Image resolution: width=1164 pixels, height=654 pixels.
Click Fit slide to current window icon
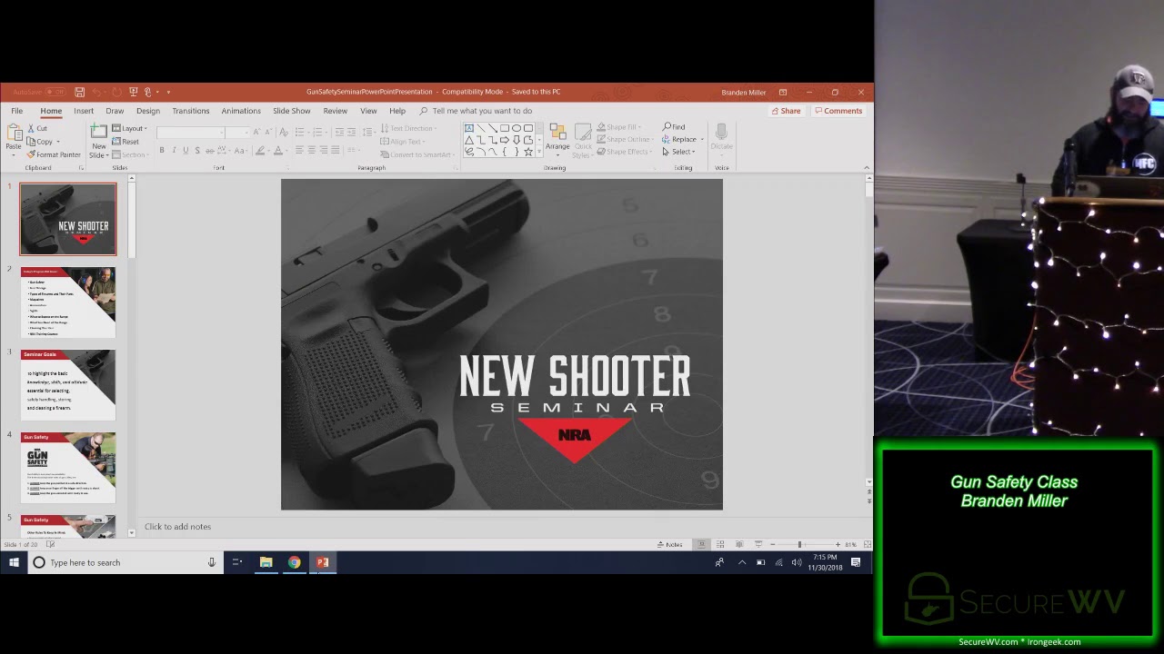click(x=867, y=545)
